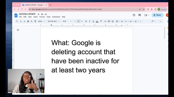Show the document outline icon
The width and height of the screenshot is (174, 97).
[18, 30]
